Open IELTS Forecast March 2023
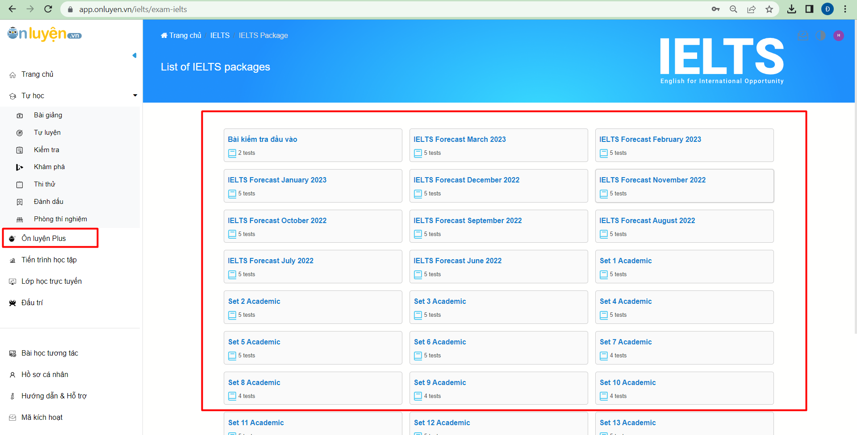Viewport: 857px width, 435px height. coord(498,145)
